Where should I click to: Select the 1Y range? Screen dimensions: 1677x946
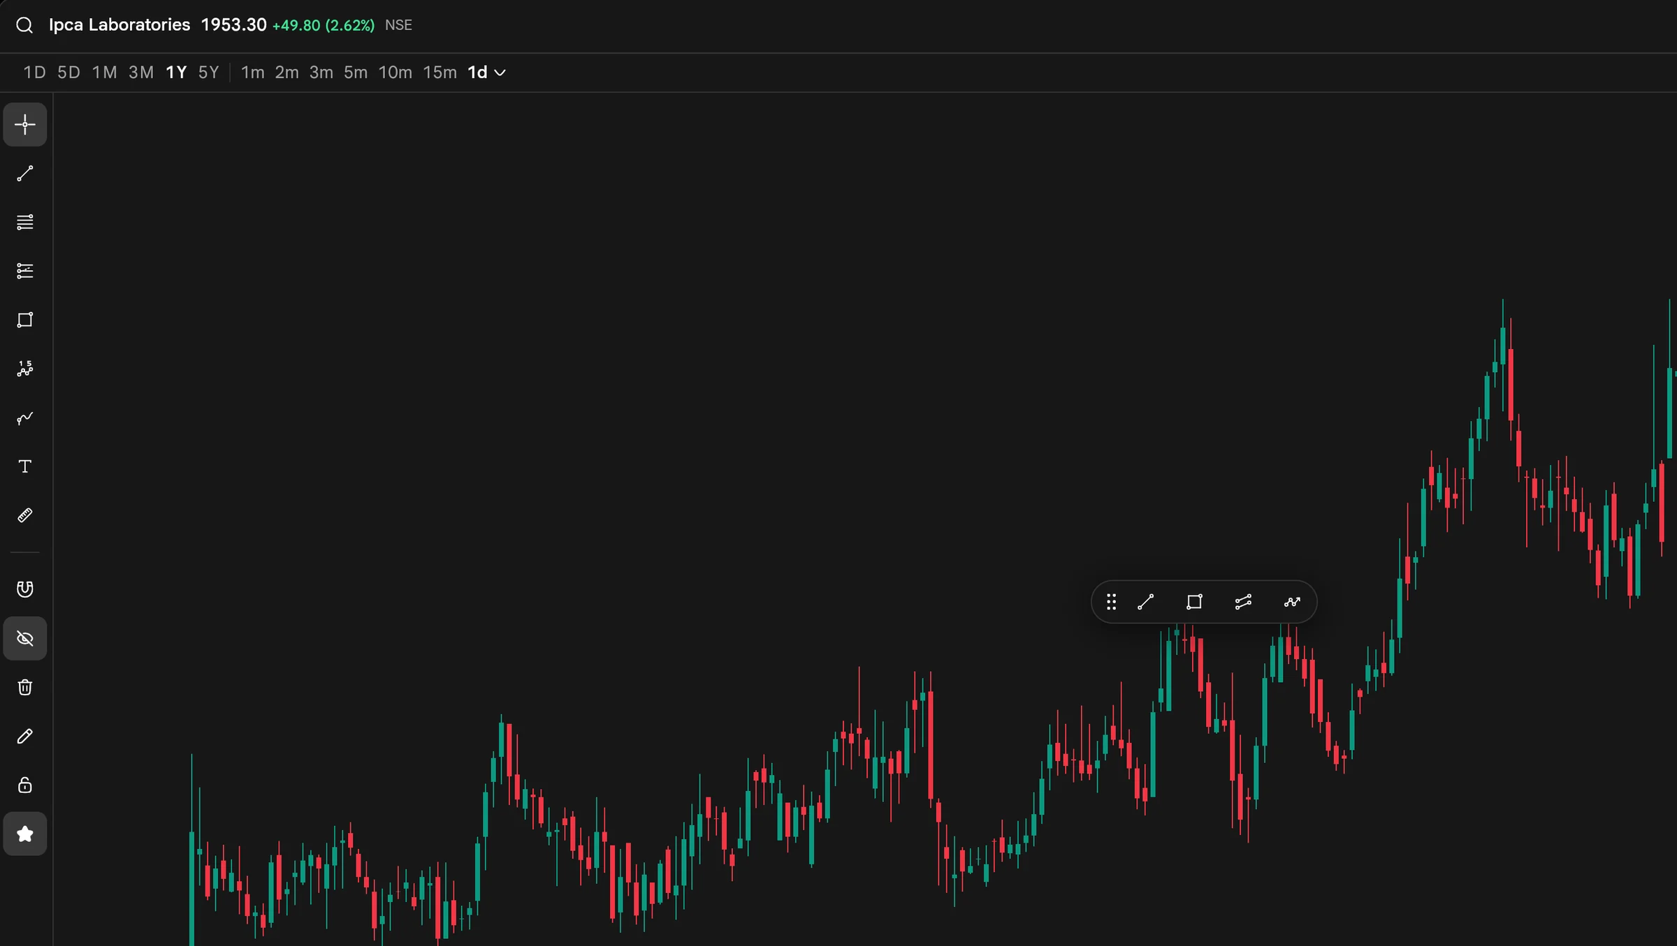coord(176,73)
